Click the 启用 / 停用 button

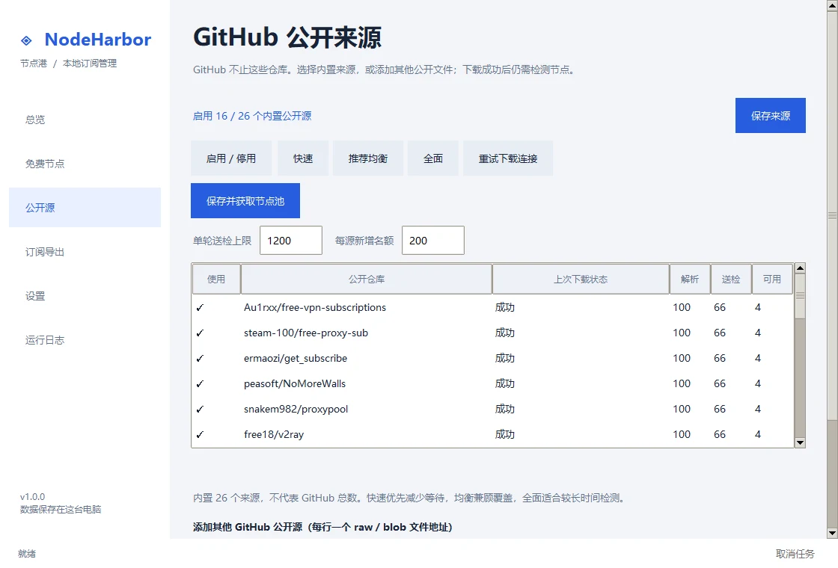(x=231, y=158)
